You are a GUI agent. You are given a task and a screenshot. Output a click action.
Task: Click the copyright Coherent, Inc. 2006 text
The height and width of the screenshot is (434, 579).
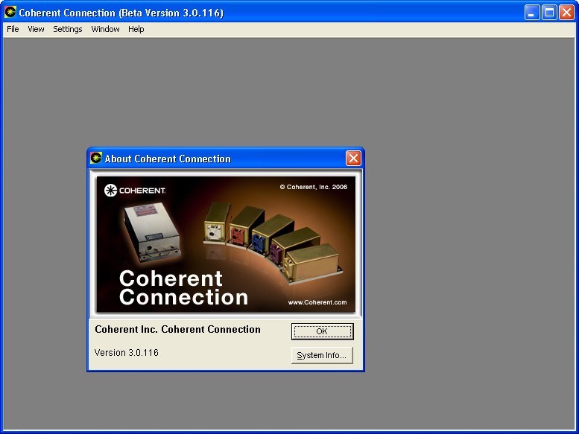[x=314, y=187]
